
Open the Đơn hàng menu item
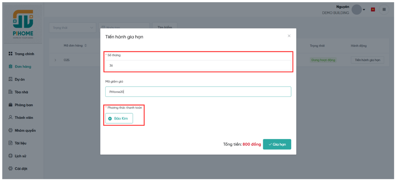23,67
